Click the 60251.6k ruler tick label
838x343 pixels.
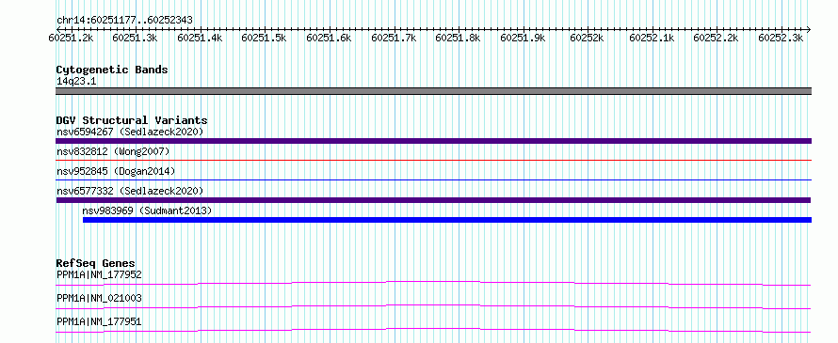(330, 38)
